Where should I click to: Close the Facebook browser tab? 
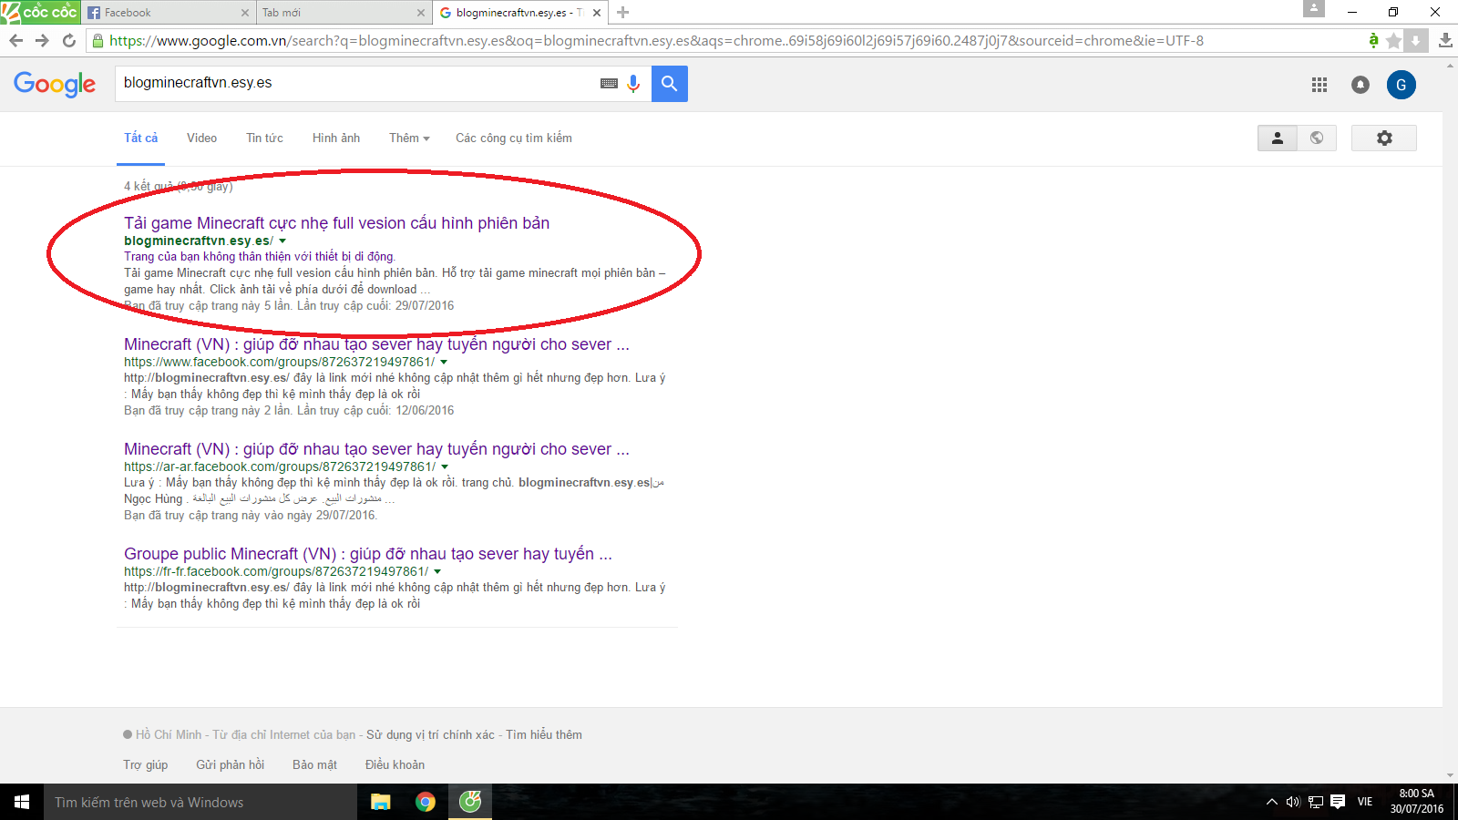coord(244,13)
